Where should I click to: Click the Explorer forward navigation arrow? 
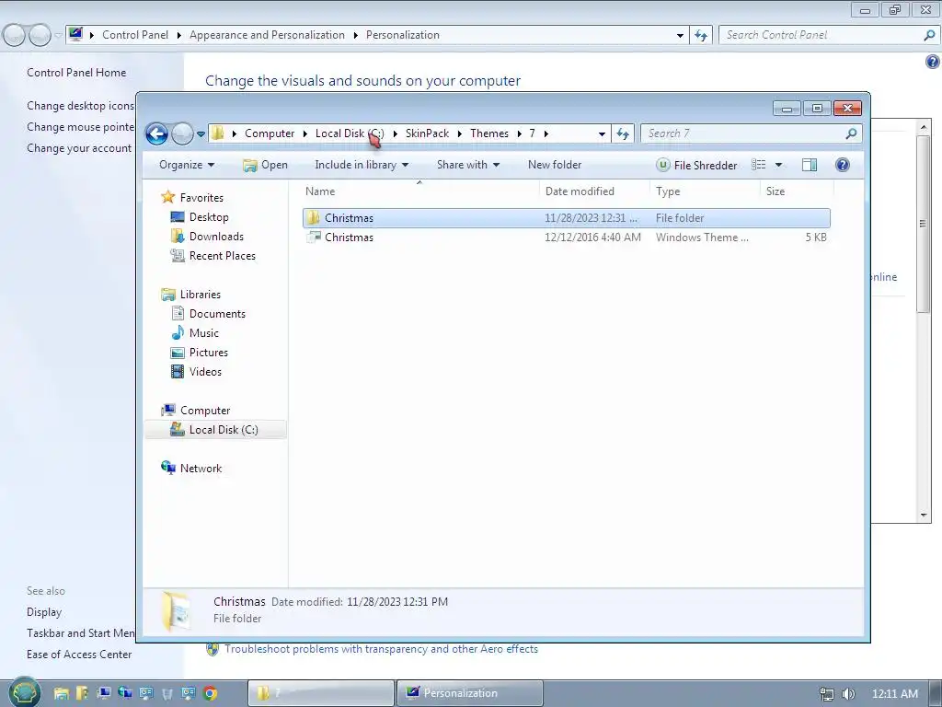coord(182,133)
